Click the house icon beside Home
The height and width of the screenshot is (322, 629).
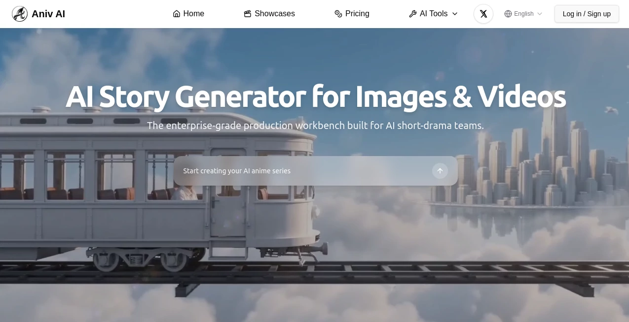coord(177,14)
